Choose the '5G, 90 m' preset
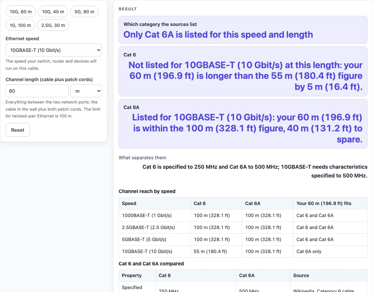The image size is (373, 292). [x=84, y=12]
